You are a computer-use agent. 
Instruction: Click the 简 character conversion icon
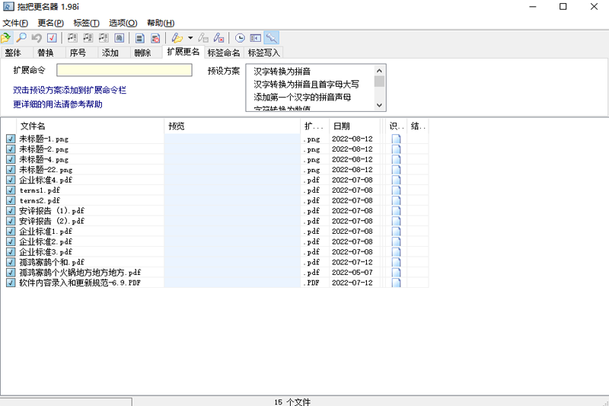tap(120, 38)
